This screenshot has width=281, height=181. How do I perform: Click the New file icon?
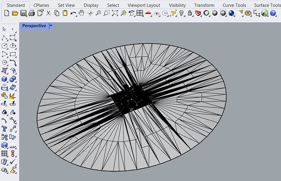click(x=7, y=13)
